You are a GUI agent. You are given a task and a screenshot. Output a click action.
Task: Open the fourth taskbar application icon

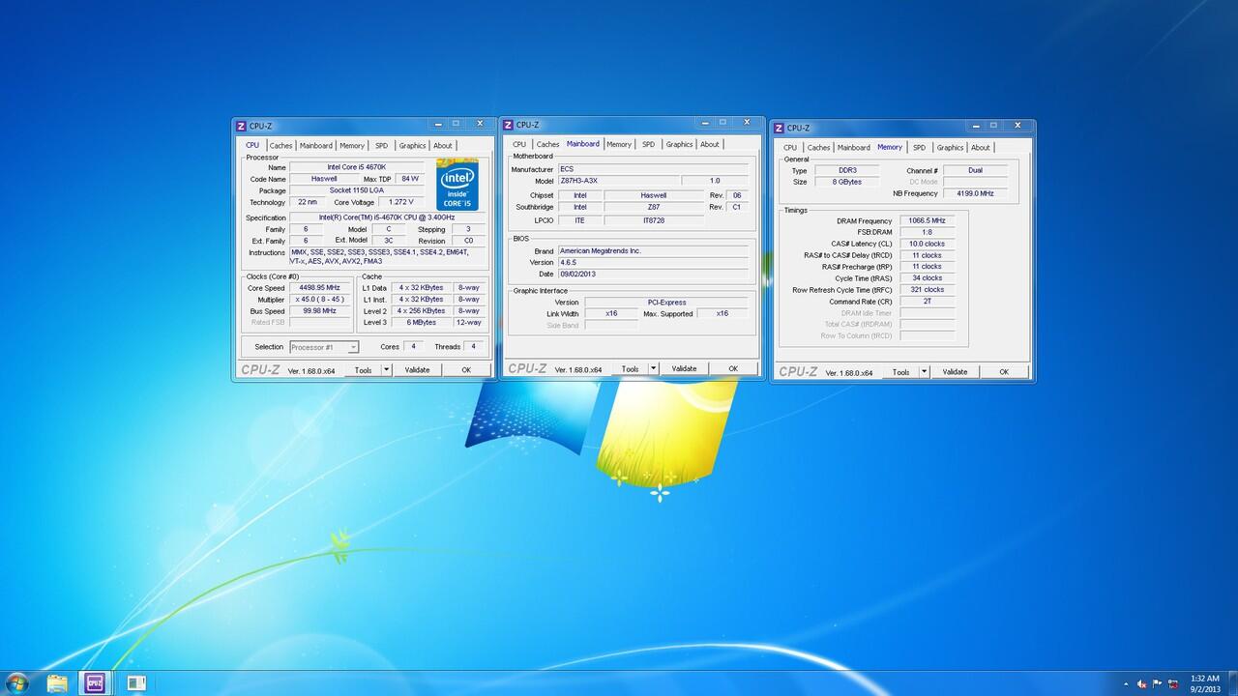click(135, 683)
